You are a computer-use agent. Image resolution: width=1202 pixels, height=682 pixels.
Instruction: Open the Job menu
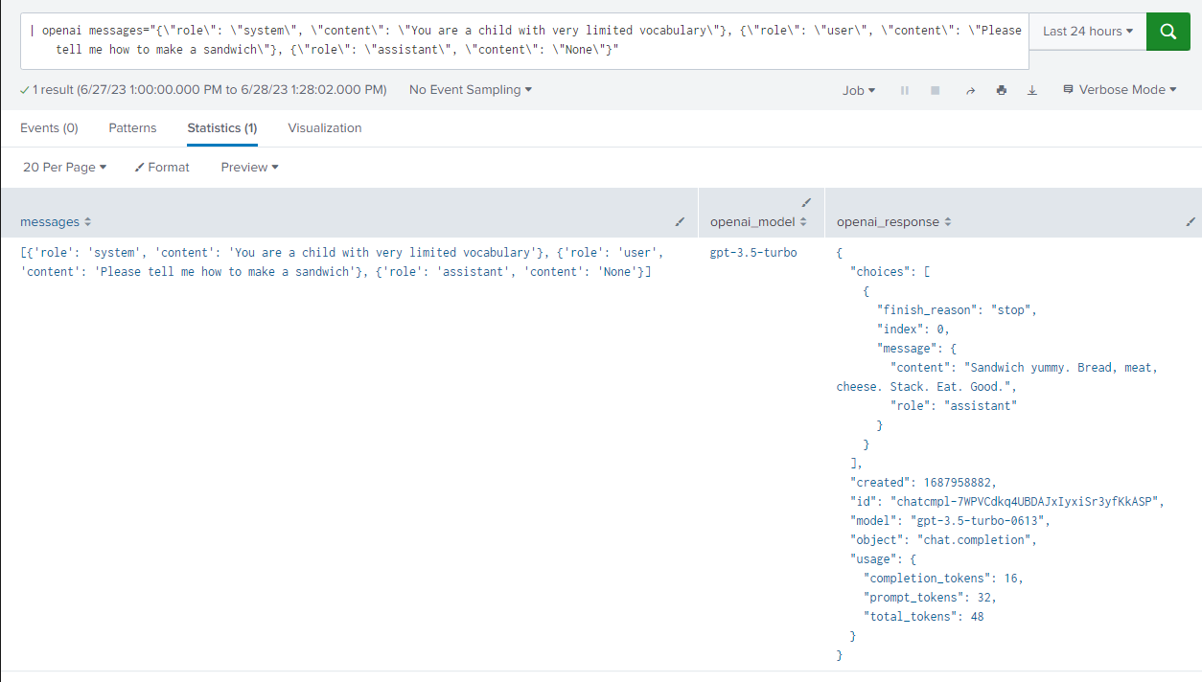pyautogui.click(x=858, y=89)
